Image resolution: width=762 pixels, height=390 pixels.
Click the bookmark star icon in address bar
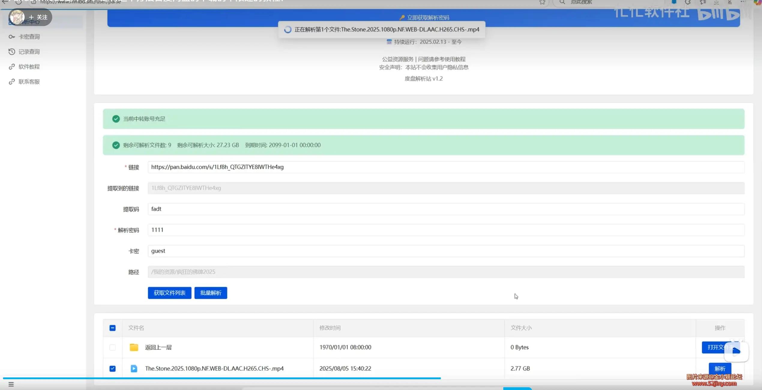(x=542, y=2)
